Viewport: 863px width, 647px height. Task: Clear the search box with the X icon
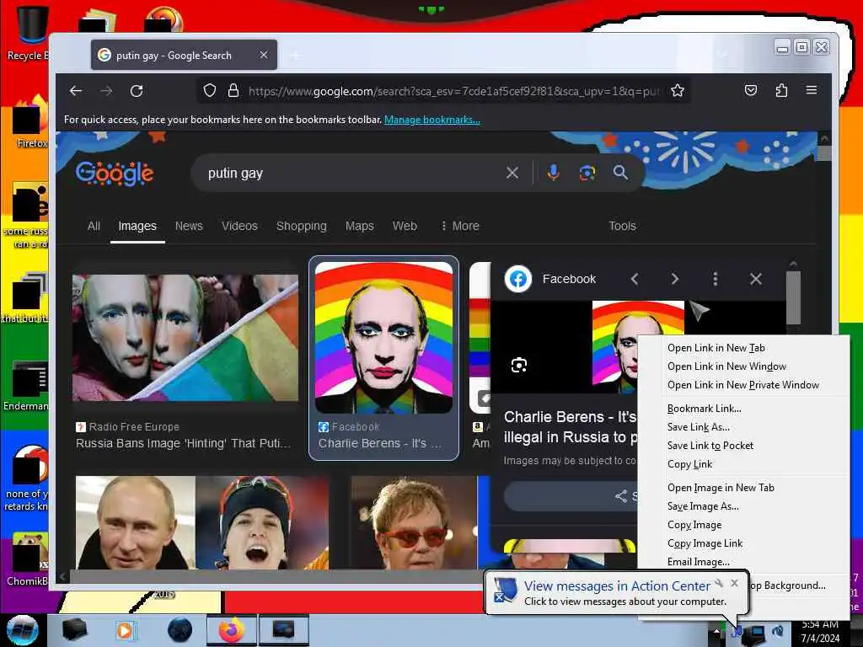[x=512, y=174]
